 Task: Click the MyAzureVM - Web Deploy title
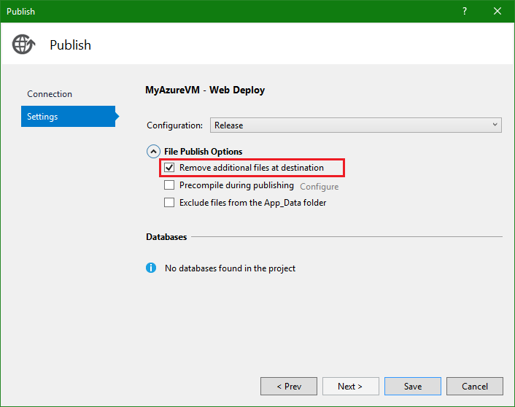tap(205, 90)
